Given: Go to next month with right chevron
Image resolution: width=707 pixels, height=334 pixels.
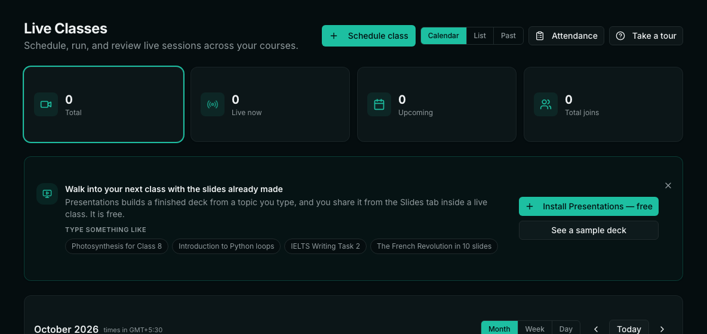Looking at the screenshot, I should 662,329.
